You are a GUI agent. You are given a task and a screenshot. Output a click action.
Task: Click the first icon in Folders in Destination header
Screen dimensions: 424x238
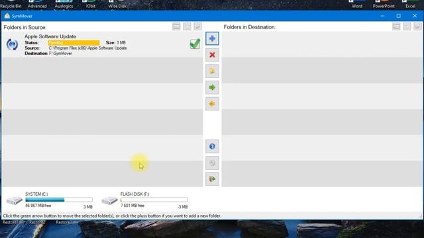(396, 26)
